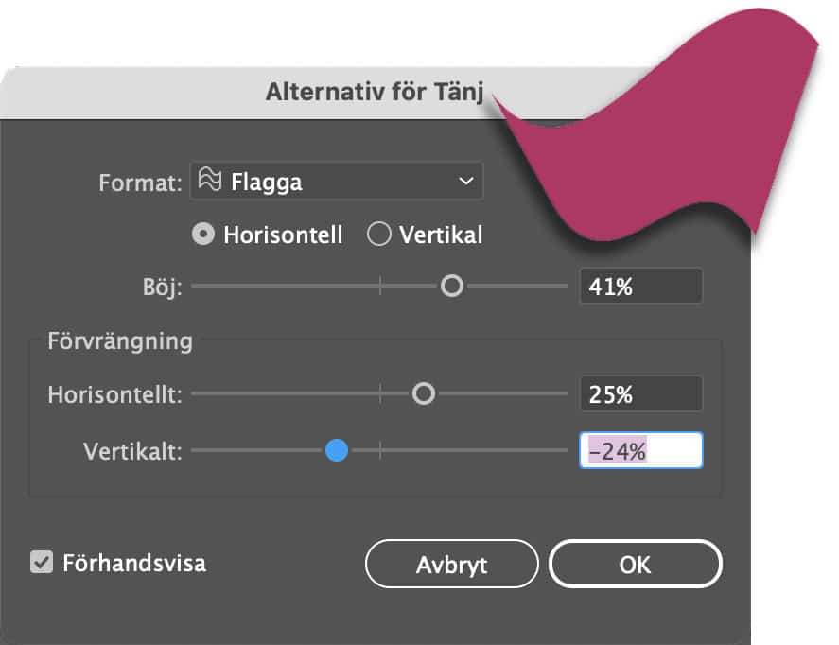Click the Horisontellt slider center tick mark
Viewport: 839px width, 645px height.
[380, 393]
